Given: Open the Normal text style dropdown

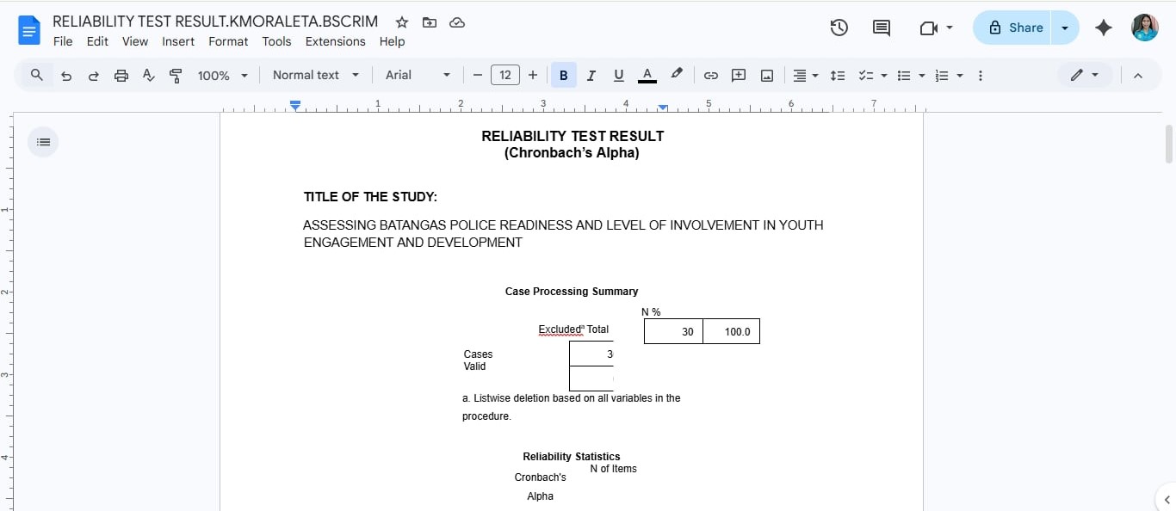Looking at the screenshot, I should (315, 76).
